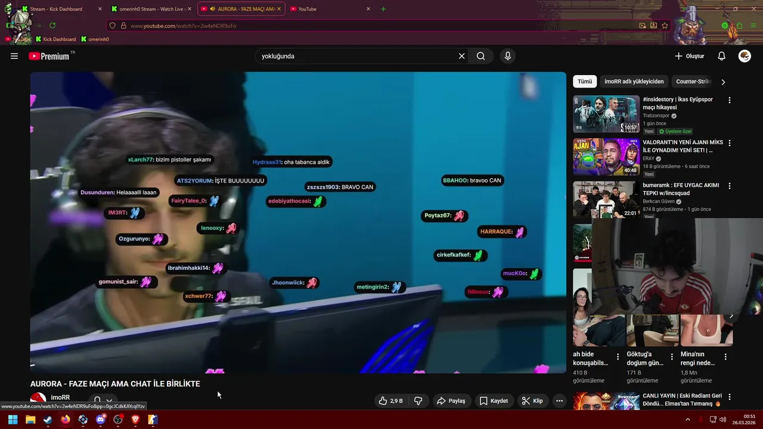Show hidden system tray icons chevron
Viewport: 763px width, 429px height.
click(x=688, y=419)
